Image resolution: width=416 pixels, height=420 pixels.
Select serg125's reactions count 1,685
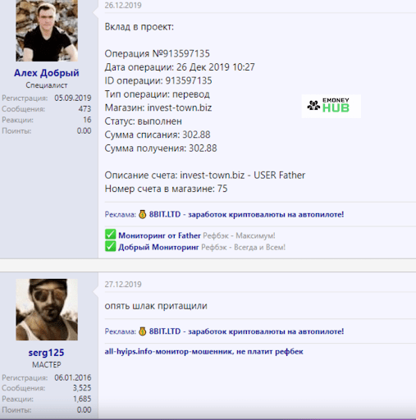82,399
